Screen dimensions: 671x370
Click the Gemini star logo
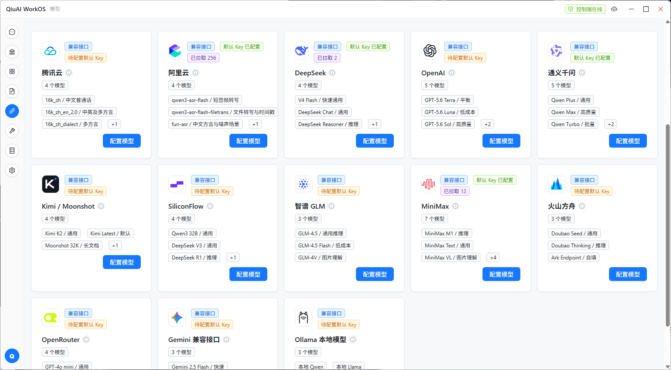[177, 318]
